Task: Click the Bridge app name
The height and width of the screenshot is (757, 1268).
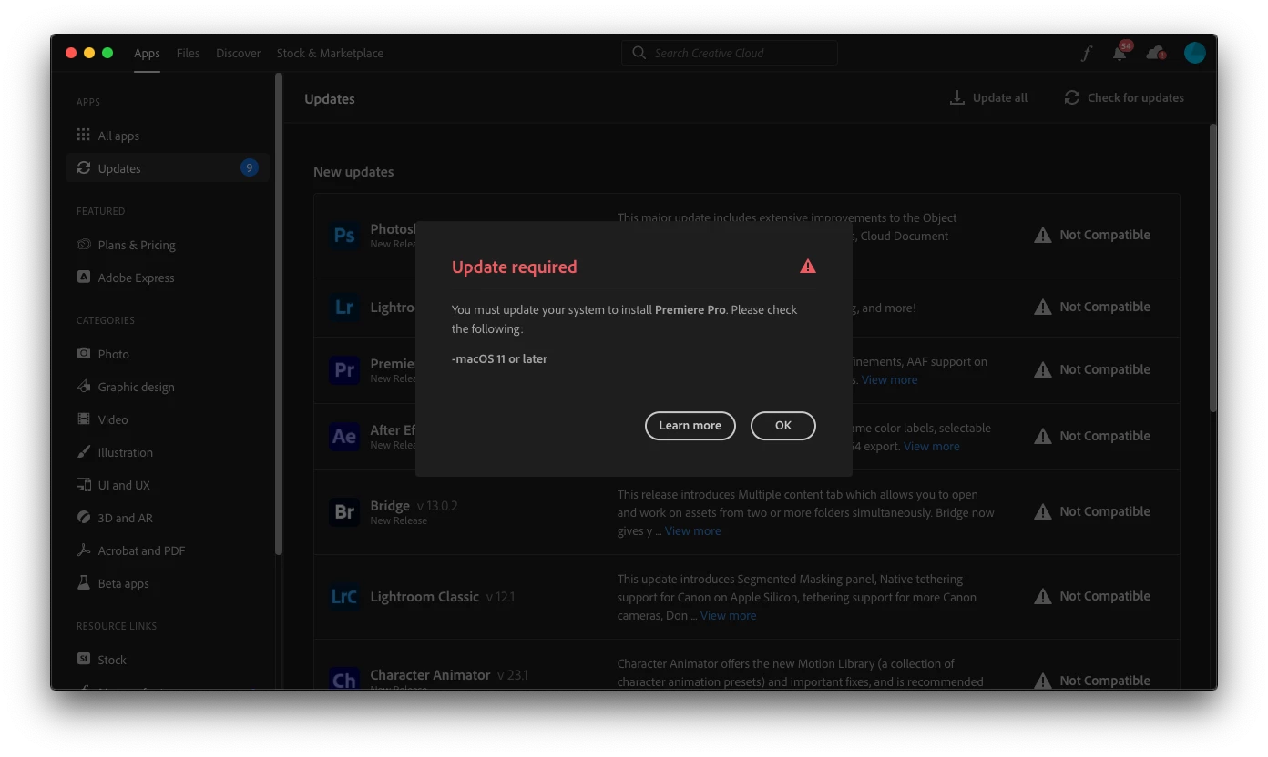Action: pos(390,505)
